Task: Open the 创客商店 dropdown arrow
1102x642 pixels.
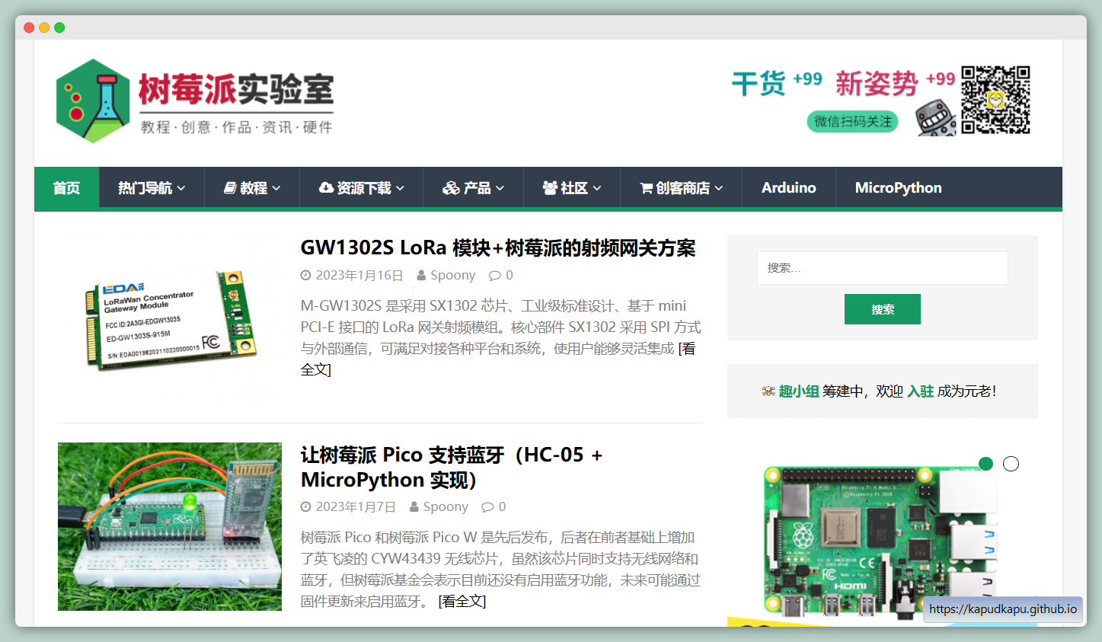Action: [x=719, y=188]
